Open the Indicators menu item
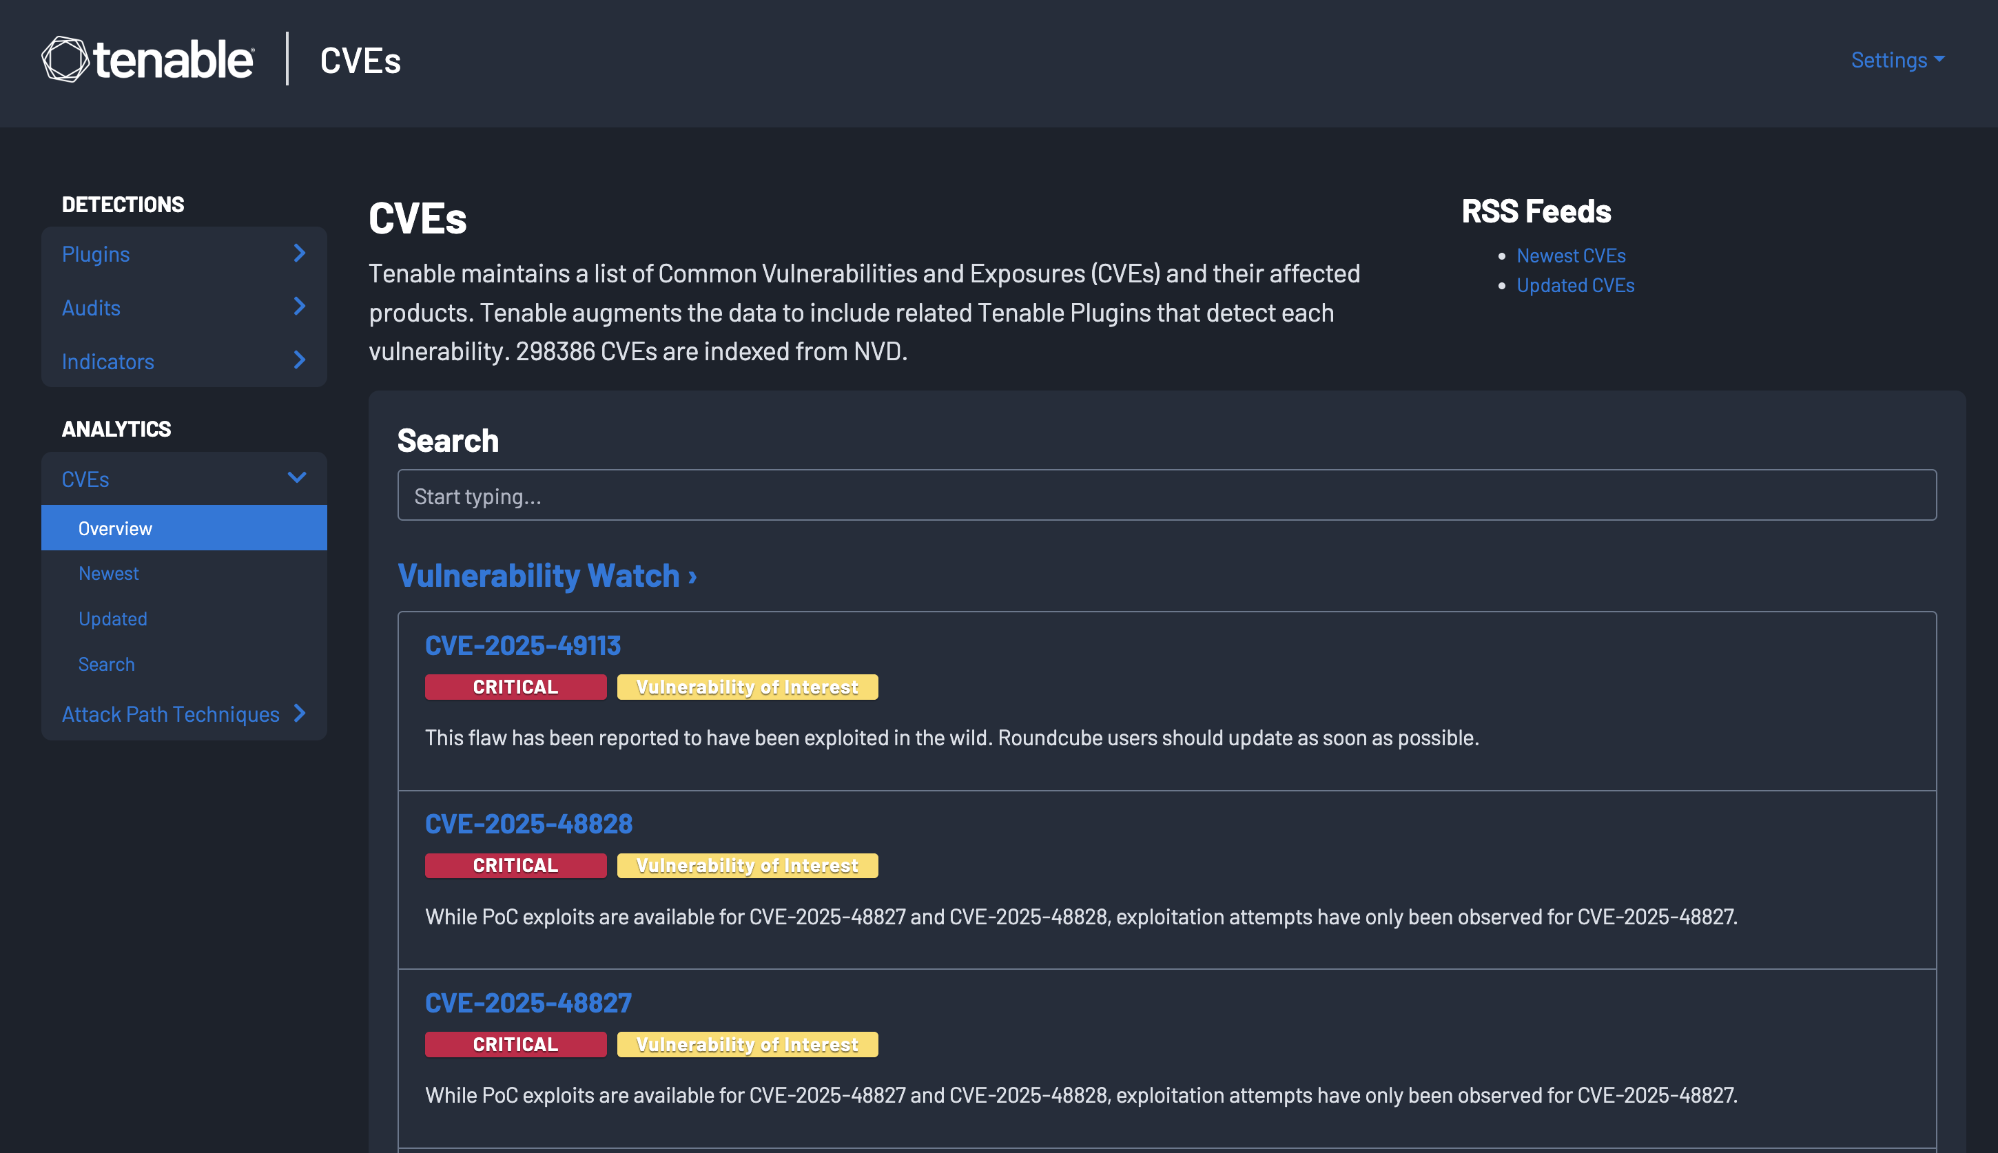Screen dimensions: 1998x1153 pyautogui.click(x=107, y=362)
